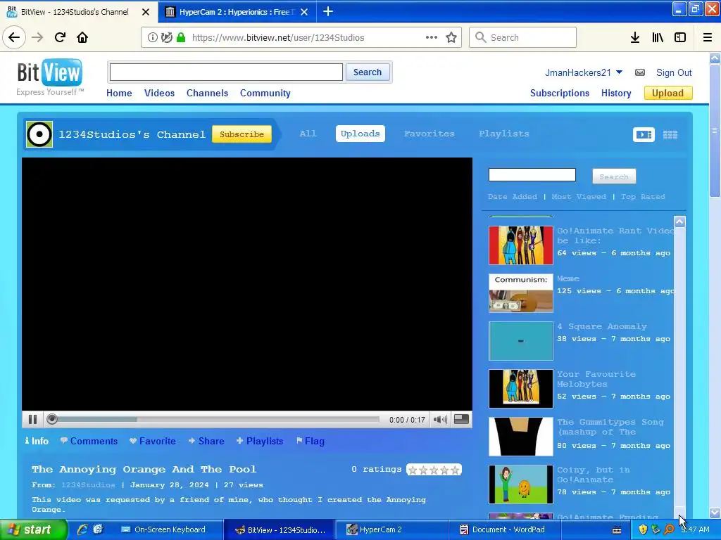Flag this video
The image size is (721, 540).
311,442
